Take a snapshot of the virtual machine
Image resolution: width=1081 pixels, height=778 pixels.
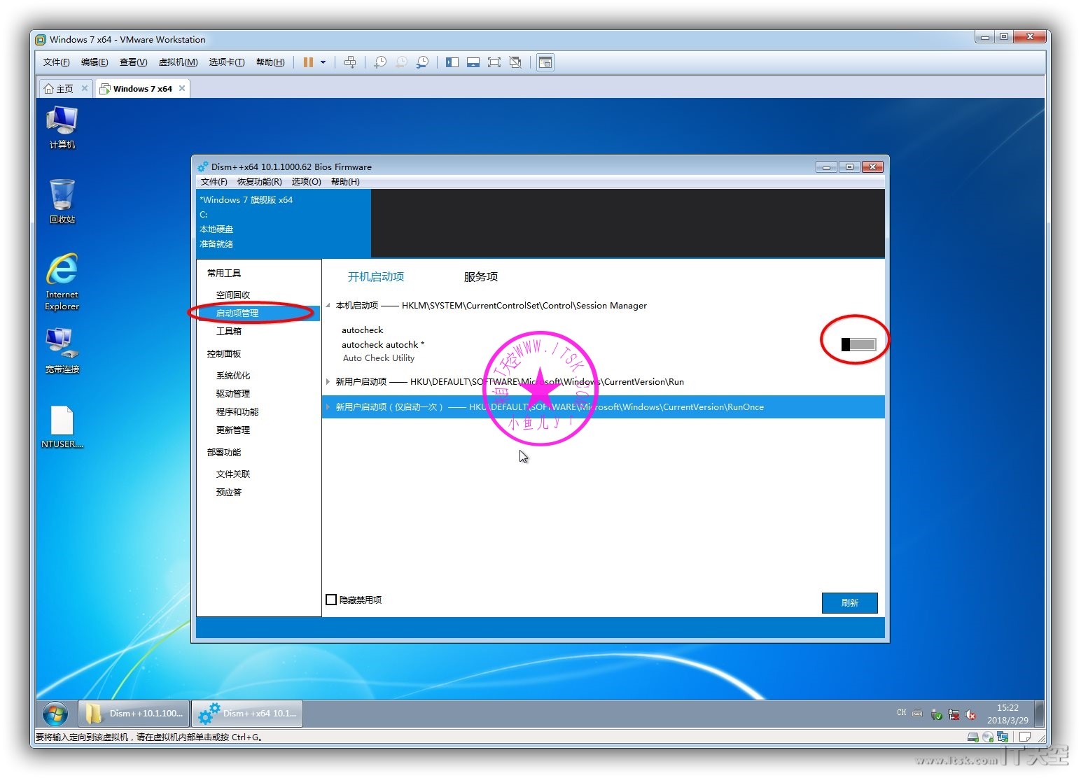pos(380,62)
